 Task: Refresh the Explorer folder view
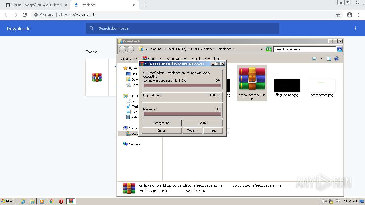pos(269,49)
